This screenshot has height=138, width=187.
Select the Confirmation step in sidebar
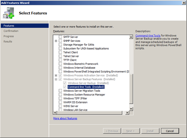click(11, 31)
